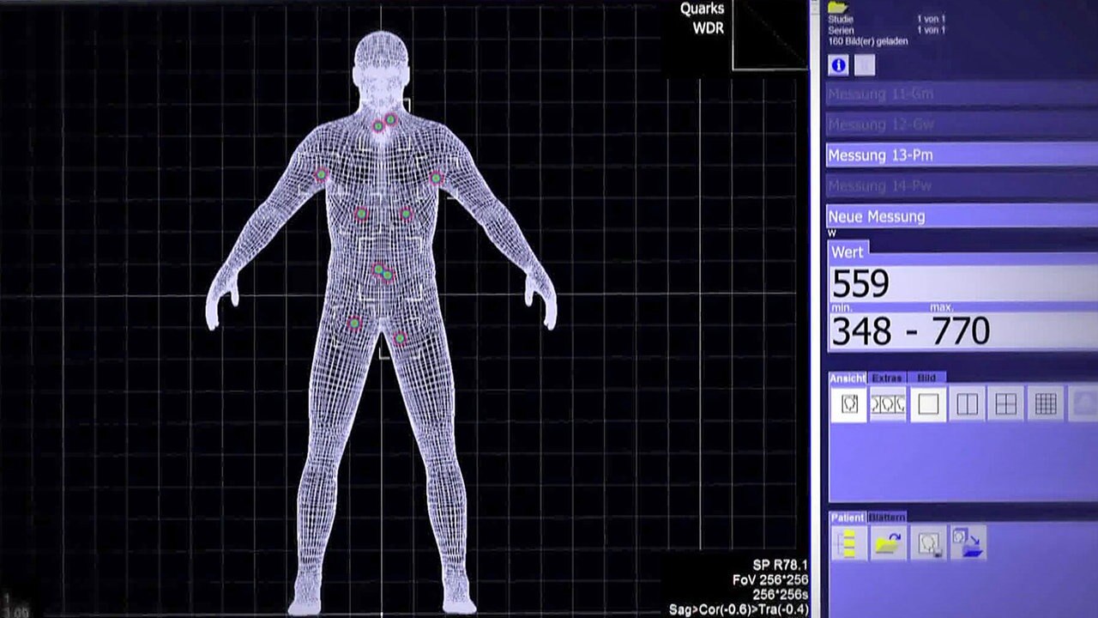Switch to the Blättern tab

886,518
